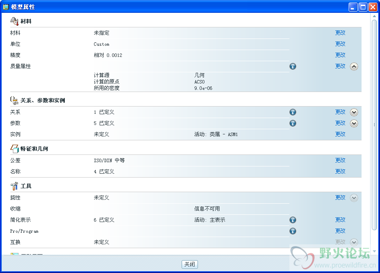Click the 几何 calculation source value

(199, 75)
